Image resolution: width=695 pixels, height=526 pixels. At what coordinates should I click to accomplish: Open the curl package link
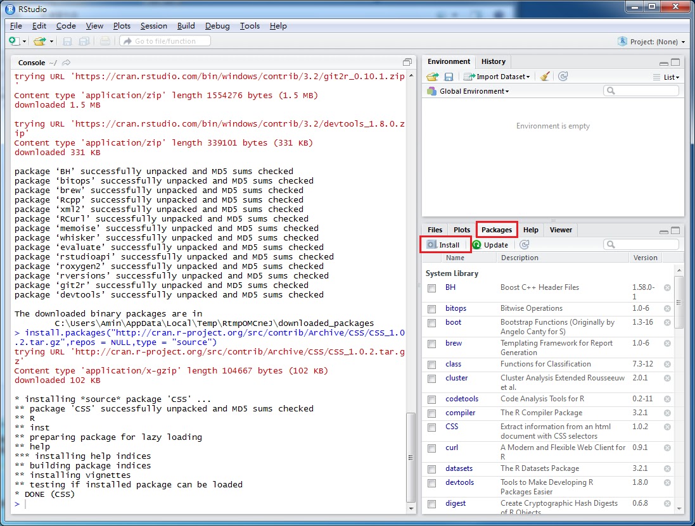point(452,448)
